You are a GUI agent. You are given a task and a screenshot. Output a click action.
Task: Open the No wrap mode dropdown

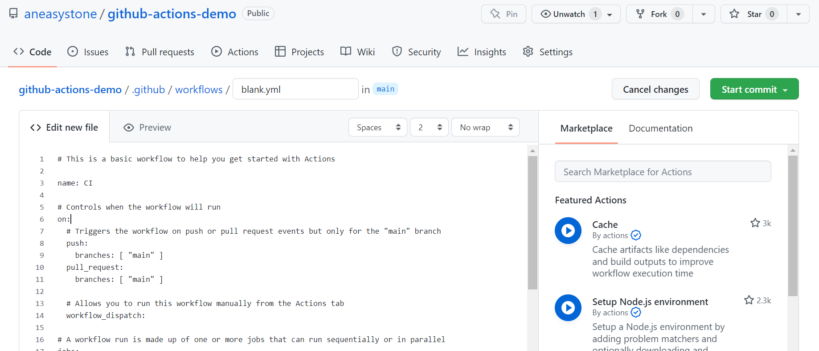click(x=485, y=127)
